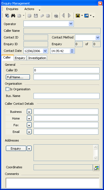Open the Actions menu

(x=29, y=9)
